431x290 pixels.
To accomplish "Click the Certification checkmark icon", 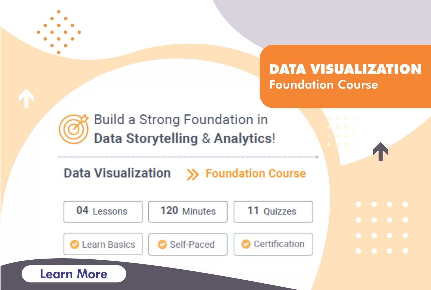I will tap(246, 244).
